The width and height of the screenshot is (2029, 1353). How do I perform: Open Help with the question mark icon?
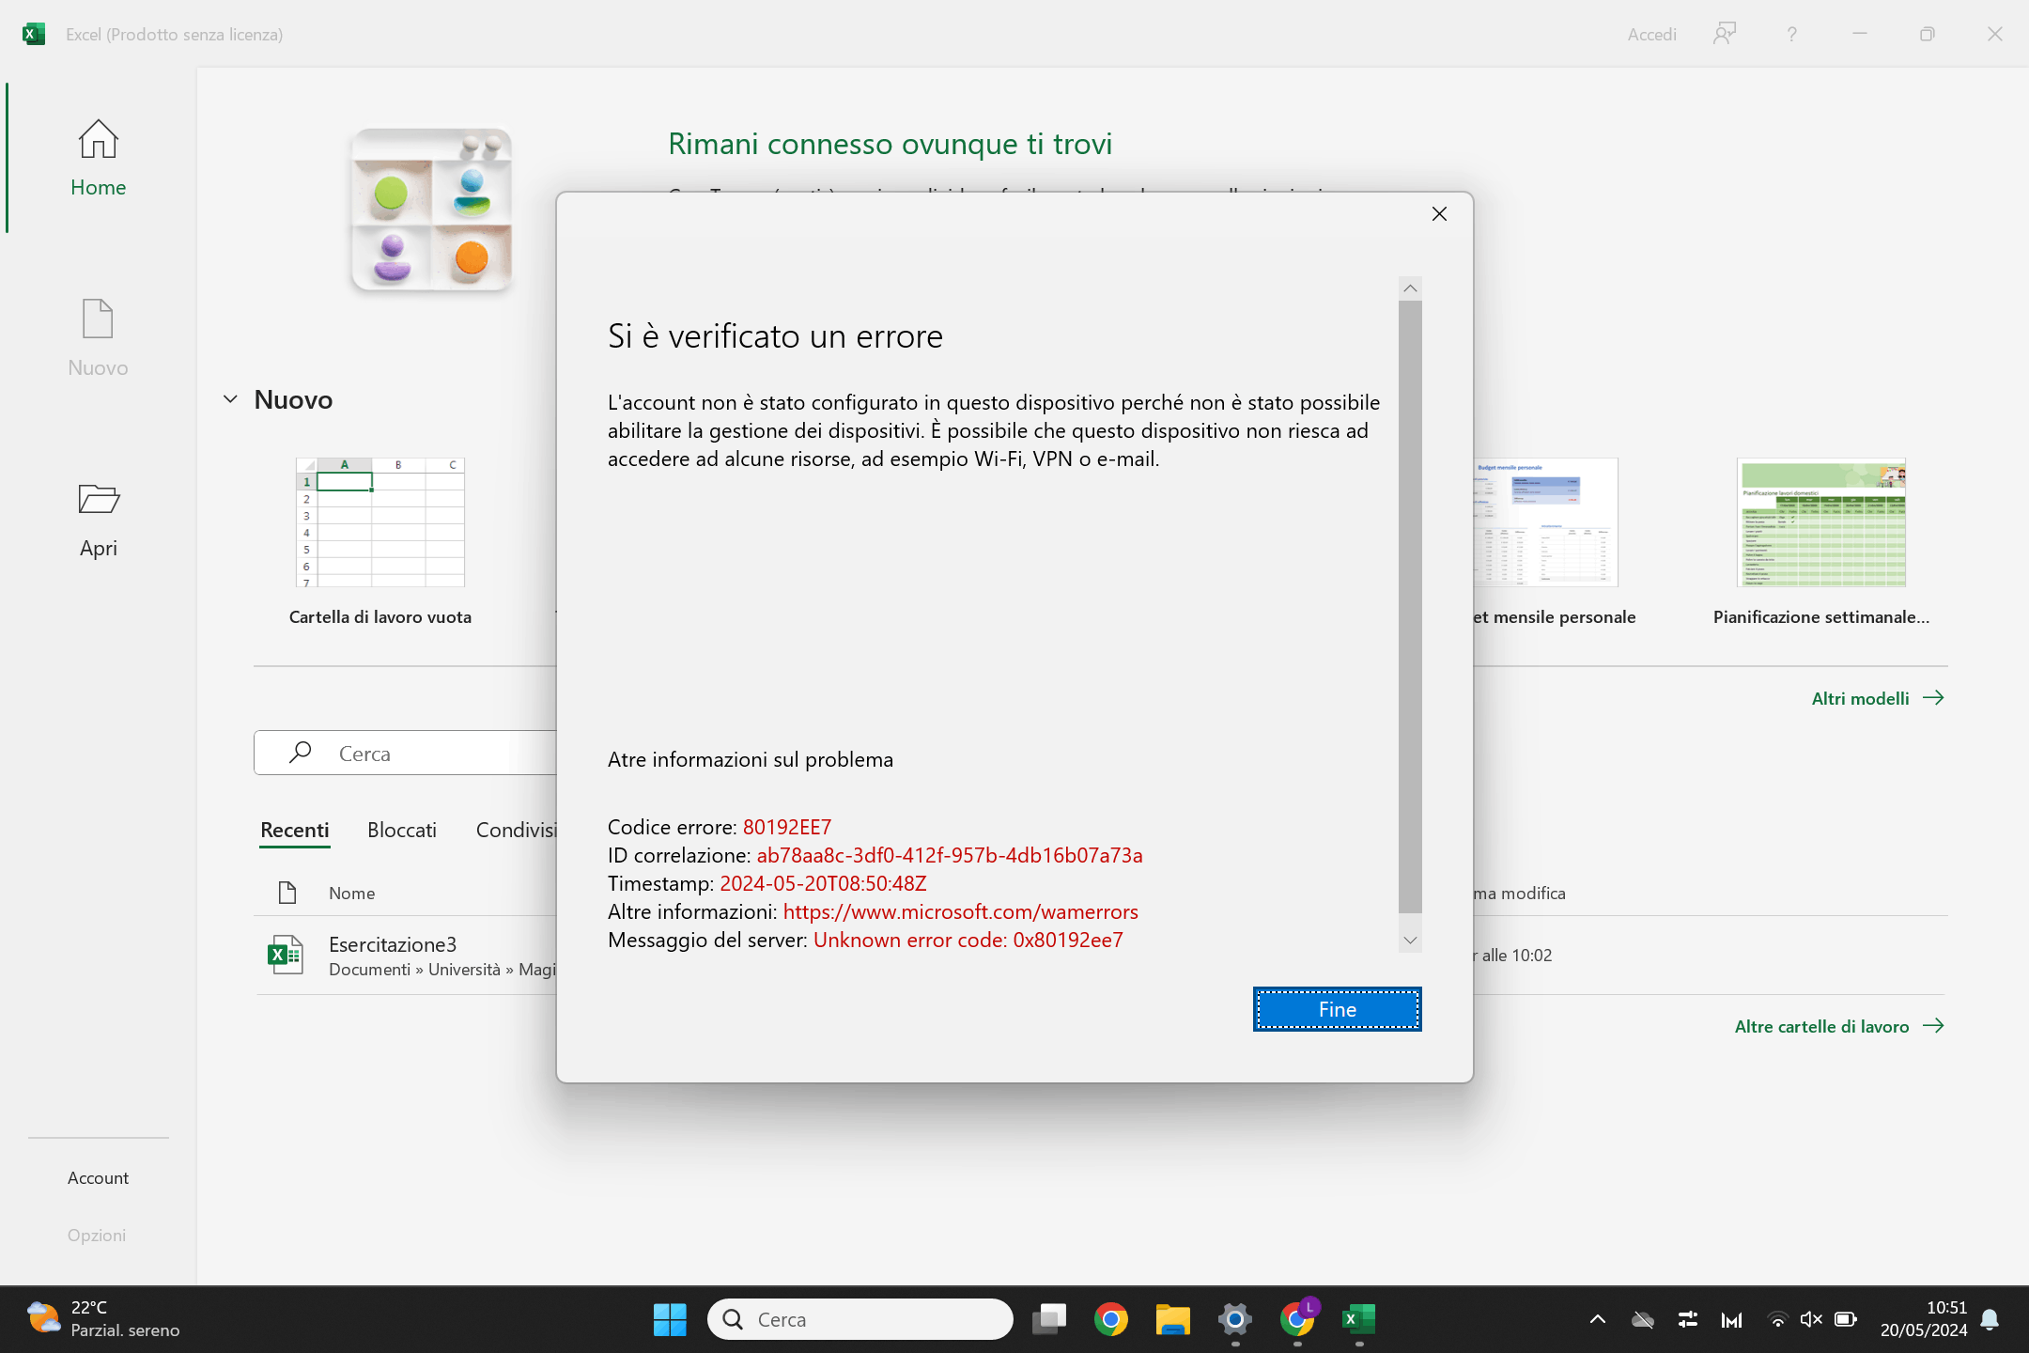point(1792,34)
